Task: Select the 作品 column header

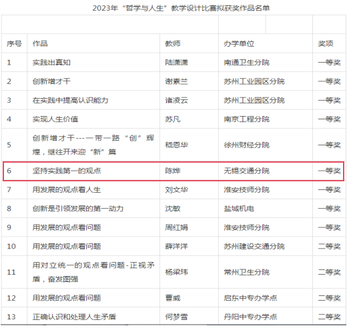Action: click(40, 43)
